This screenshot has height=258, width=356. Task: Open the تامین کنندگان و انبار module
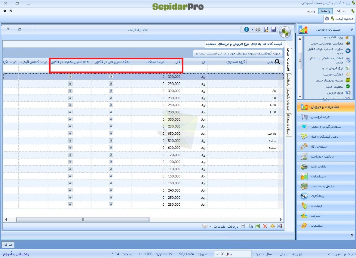(x=325, y=137)
